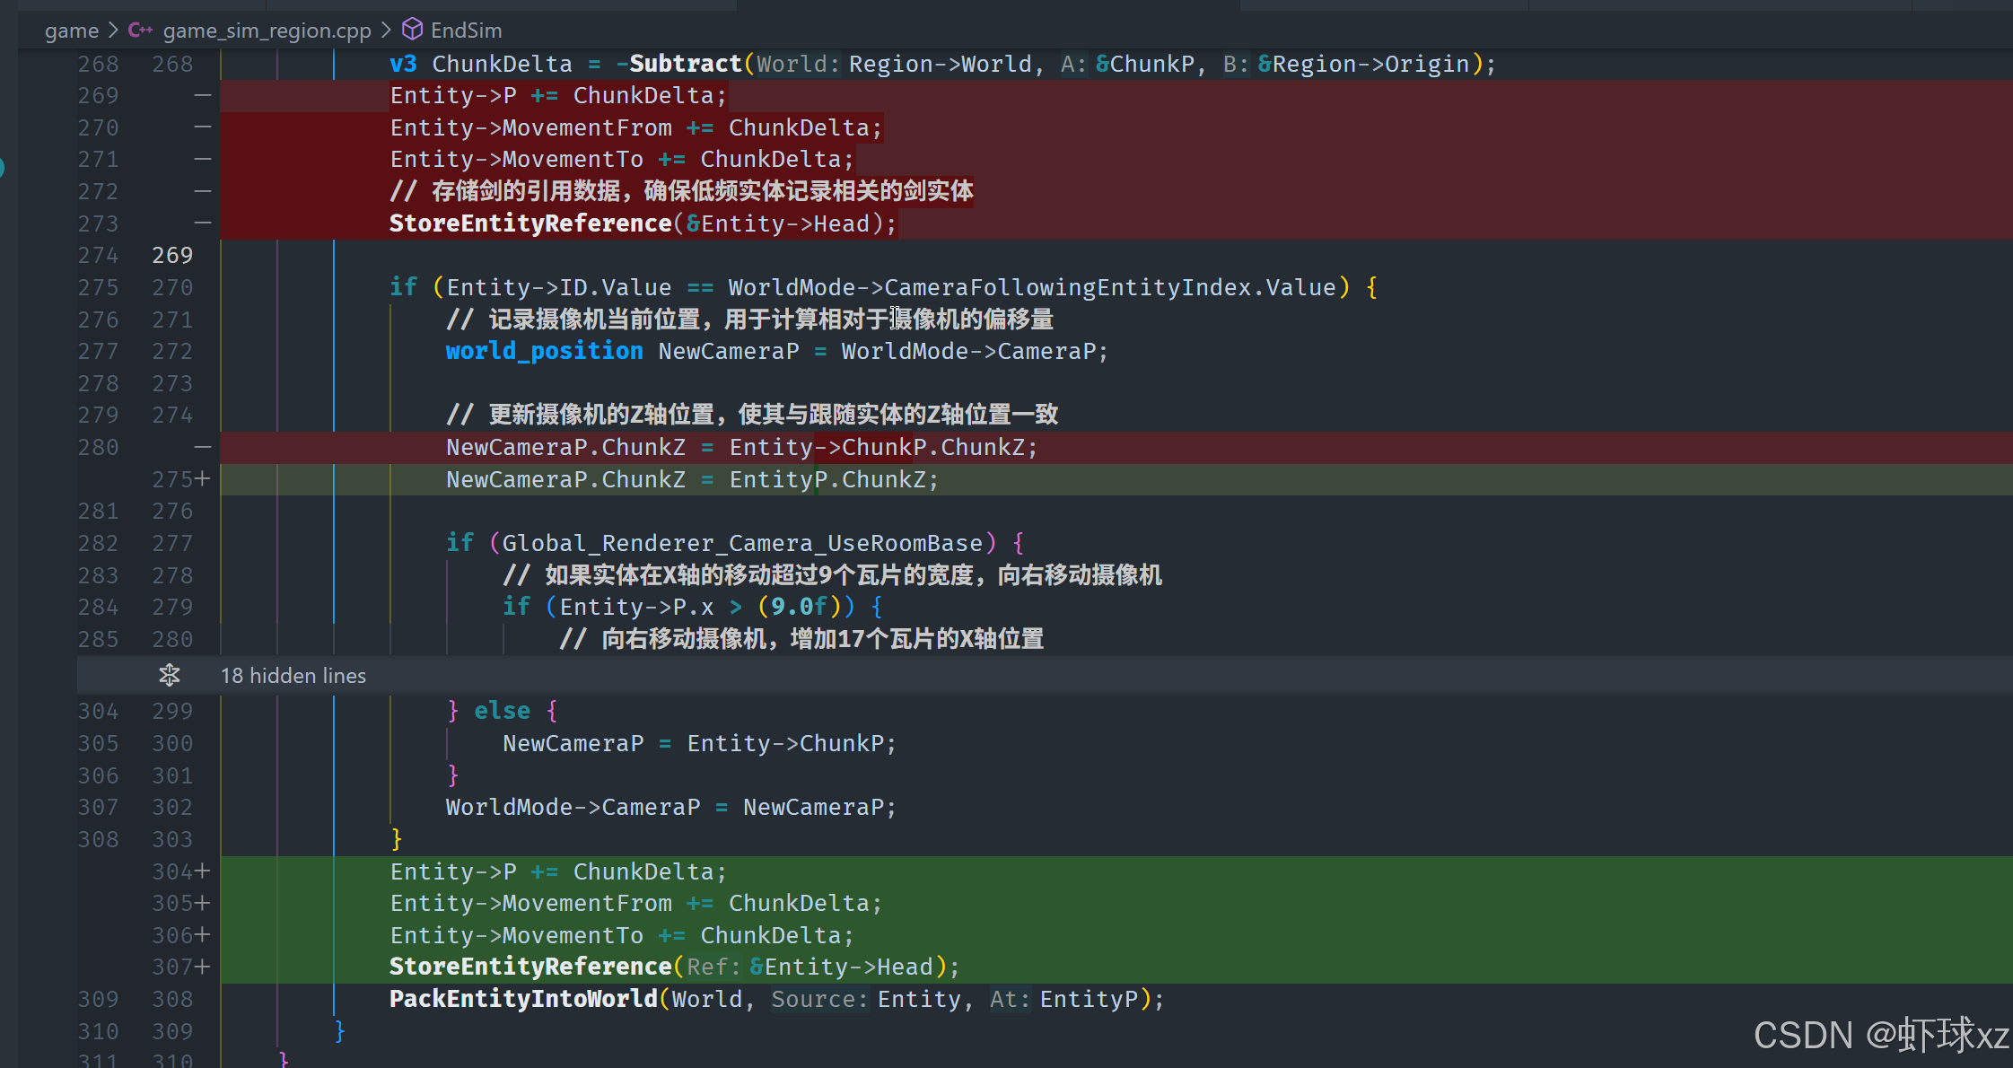Open the game_sim_region.cpp breadcrumb item
This screenshot has height=1068, width=2013.
267,31
